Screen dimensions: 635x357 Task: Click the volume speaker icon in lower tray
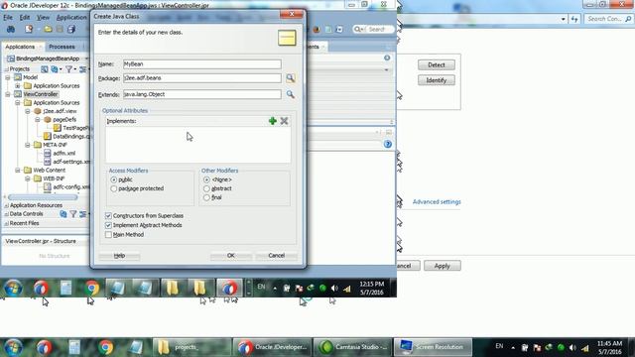572,347
